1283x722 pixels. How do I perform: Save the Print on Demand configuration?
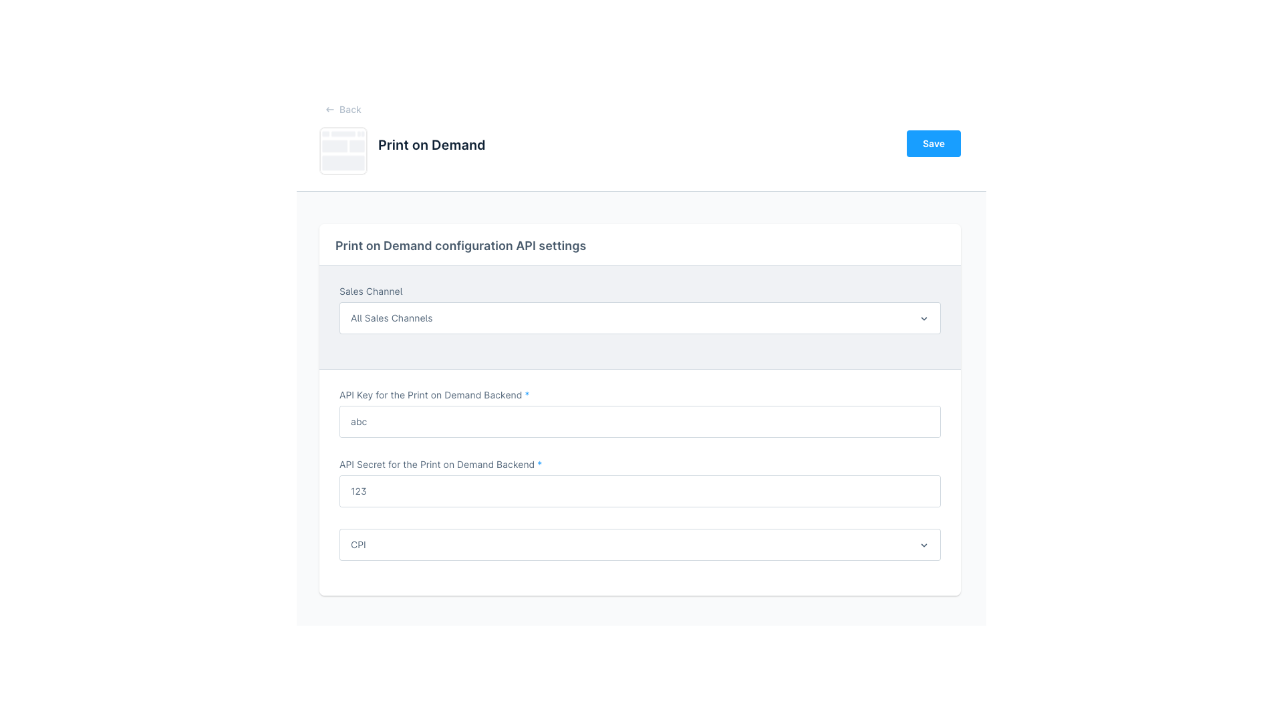pos(934,144)
